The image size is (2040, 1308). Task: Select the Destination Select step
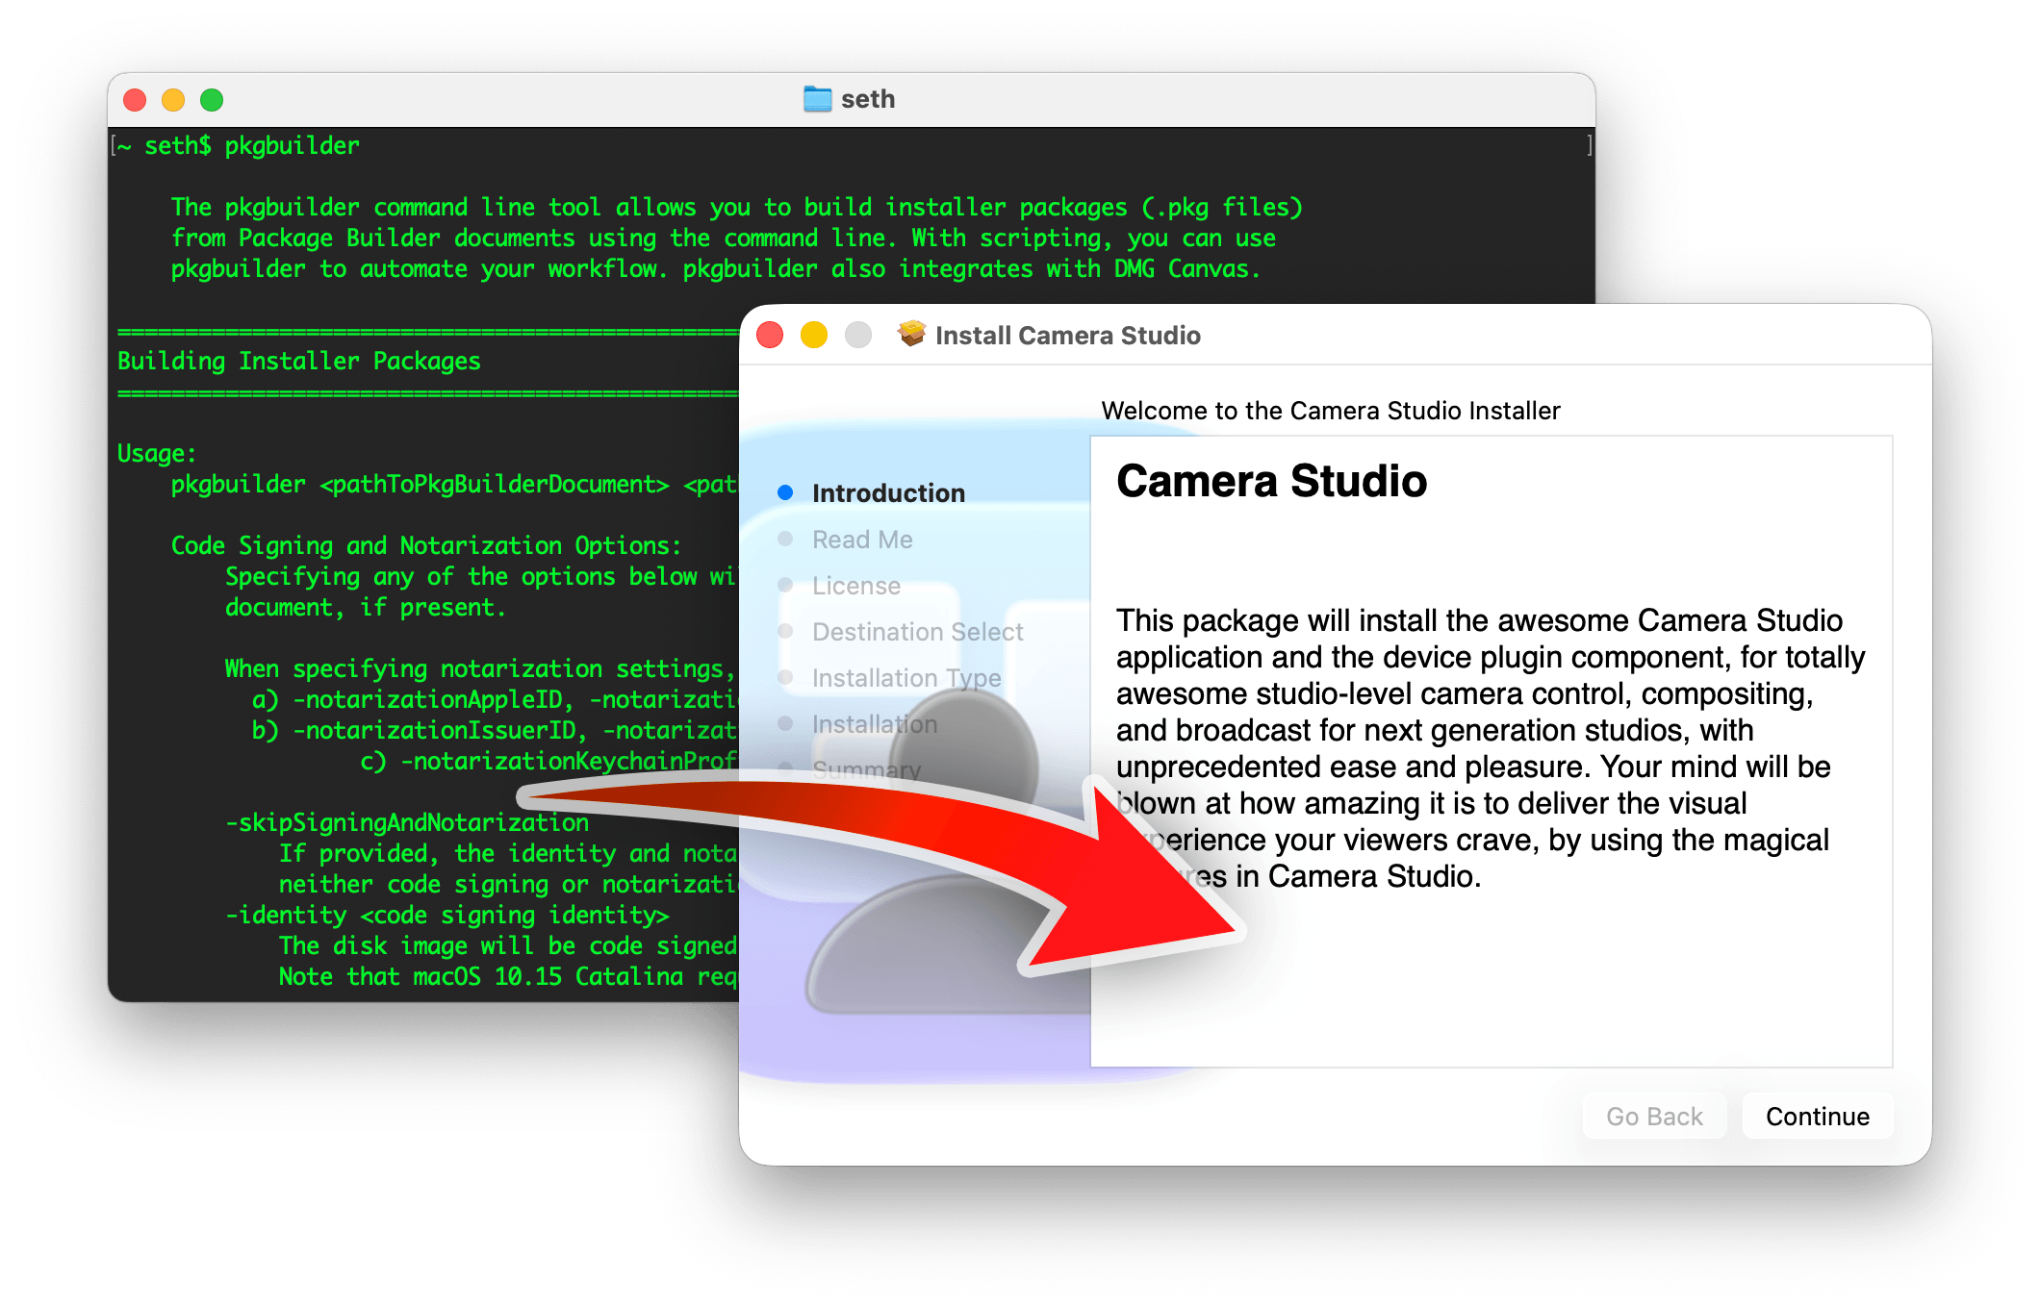coord(917,632)
